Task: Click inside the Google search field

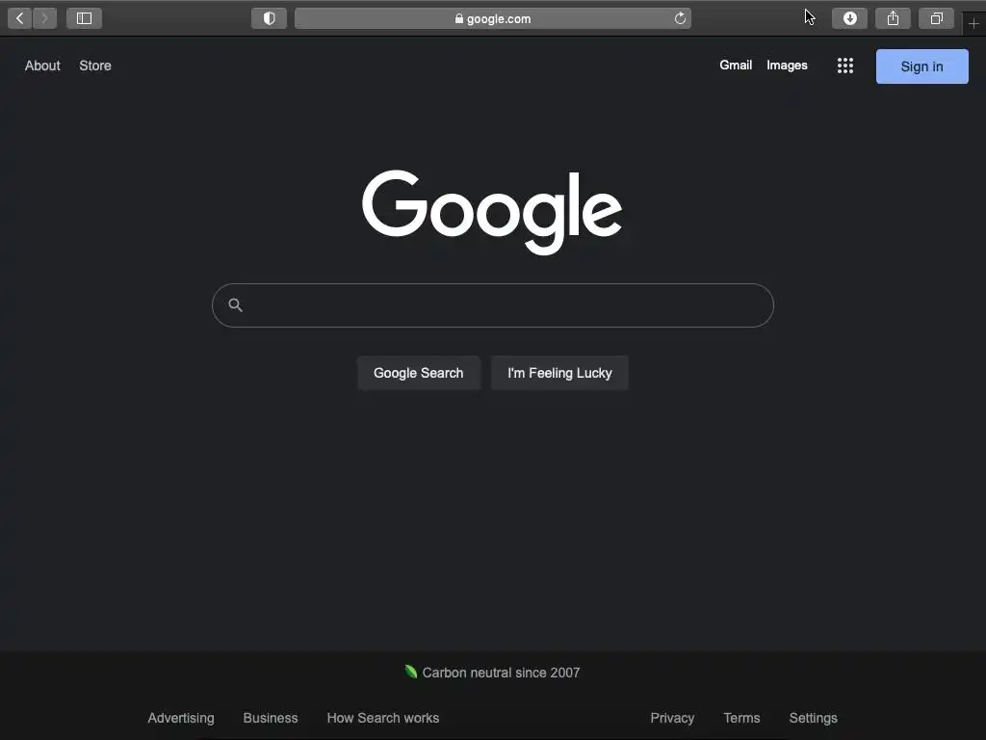Action: click(493, 305)
